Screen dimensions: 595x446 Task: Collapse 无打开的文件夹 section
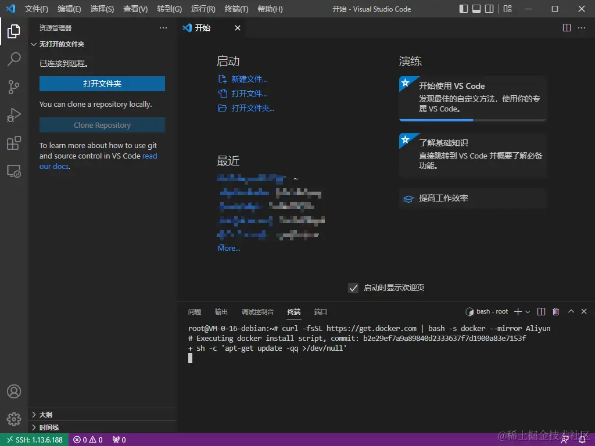[x=102, y=44]
